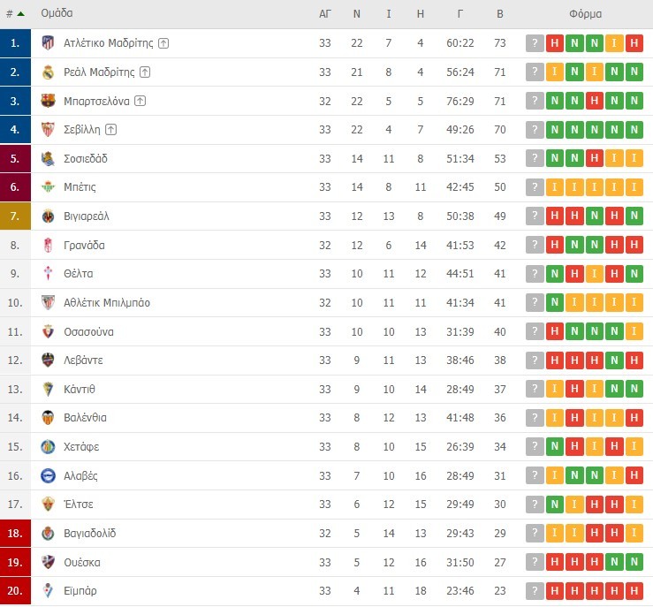
Task: Click the Valencia club crest icon
Action: (x=48, y=418)
